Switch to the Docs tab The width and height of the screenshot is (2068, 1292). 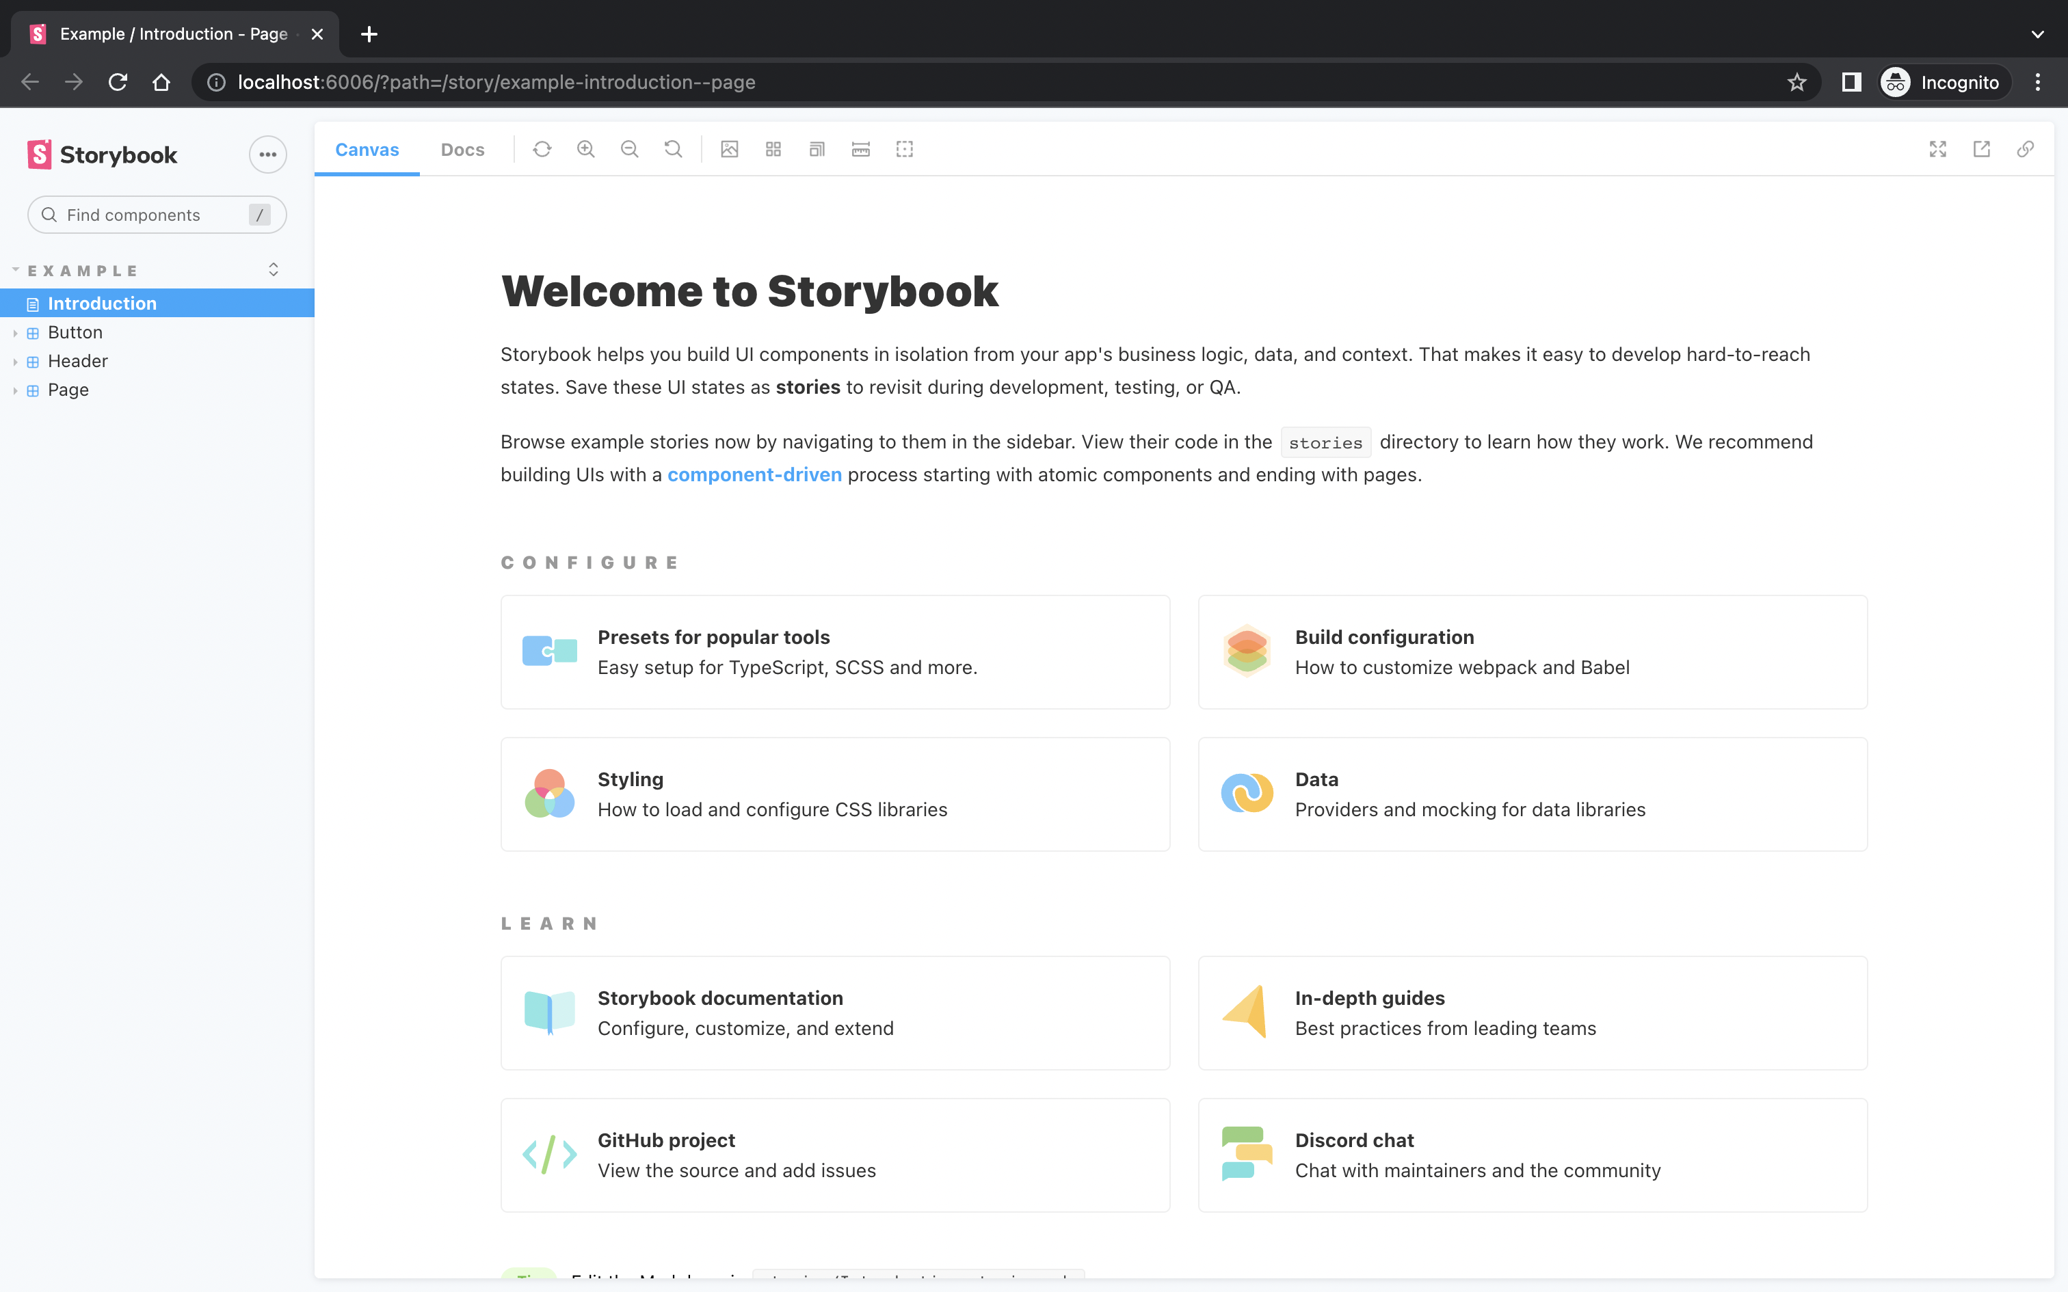tap(462, 150)
